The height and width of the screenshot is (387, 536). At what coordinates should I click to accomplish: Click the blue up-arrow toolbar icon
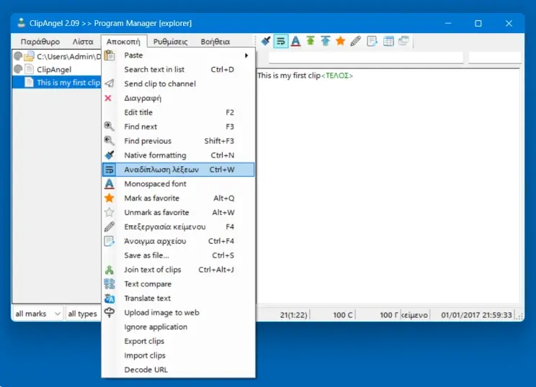326,41
